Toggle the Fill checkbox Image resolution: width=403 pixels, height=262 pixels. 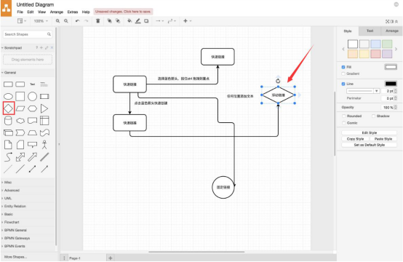pyautogui.click(x=343, y=67)
